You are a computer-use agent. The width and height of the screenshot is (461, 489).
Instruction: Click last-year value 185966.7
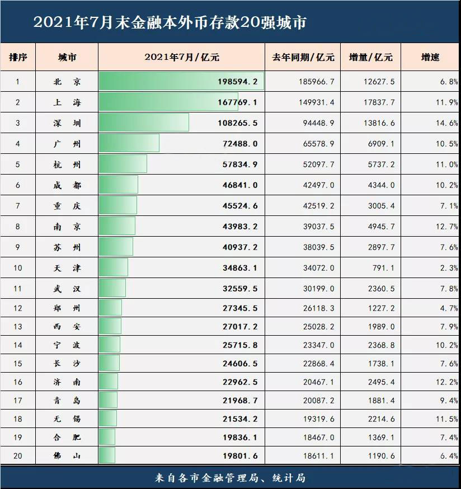(x=317, y=82)
